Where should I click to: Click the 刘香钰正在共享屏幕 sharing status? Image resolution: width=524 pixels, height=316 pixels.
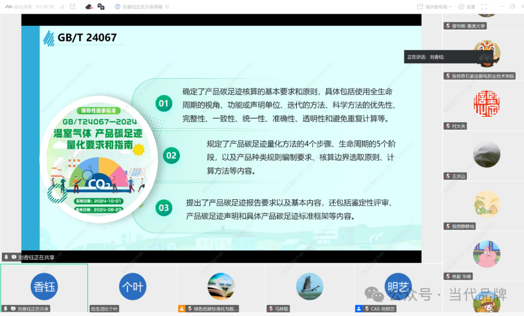point(142,7)
